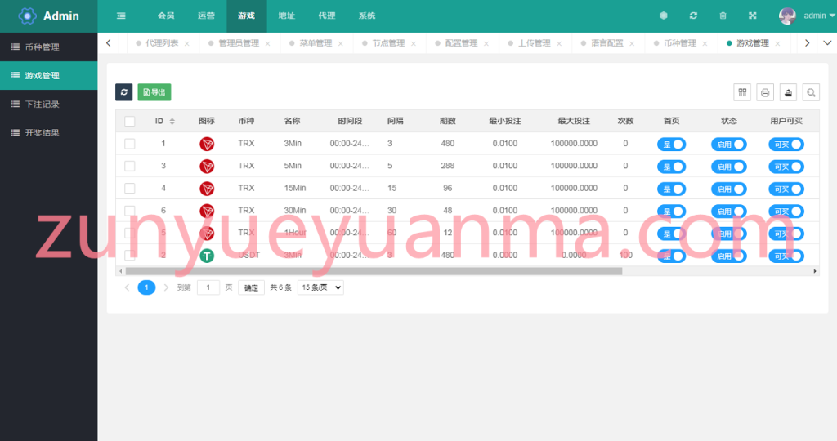This screenshot has width=837, height=441.
Task: Switch to 节点管理 tab
Action: 388,43
